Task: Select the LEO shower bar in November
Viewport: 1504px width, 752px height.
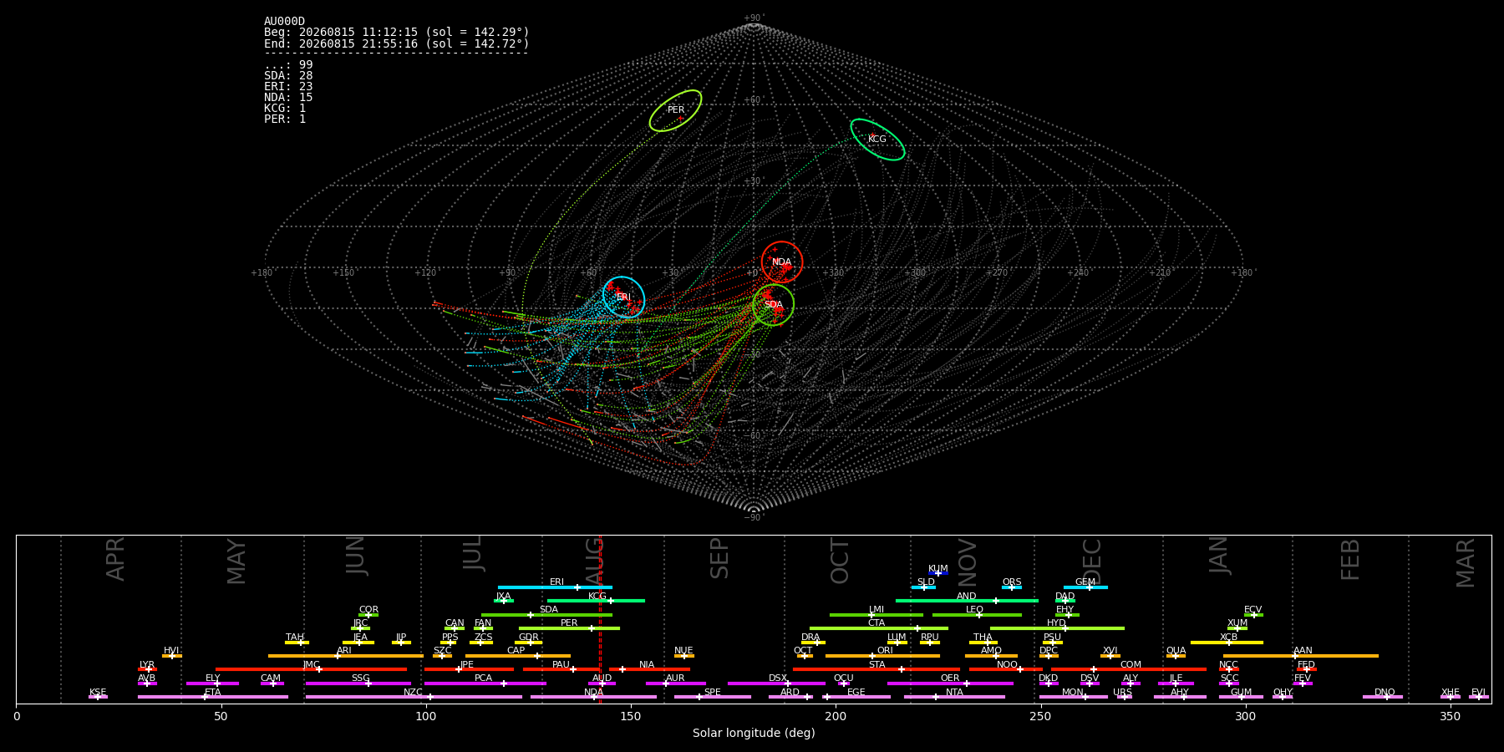Action: 977,615
